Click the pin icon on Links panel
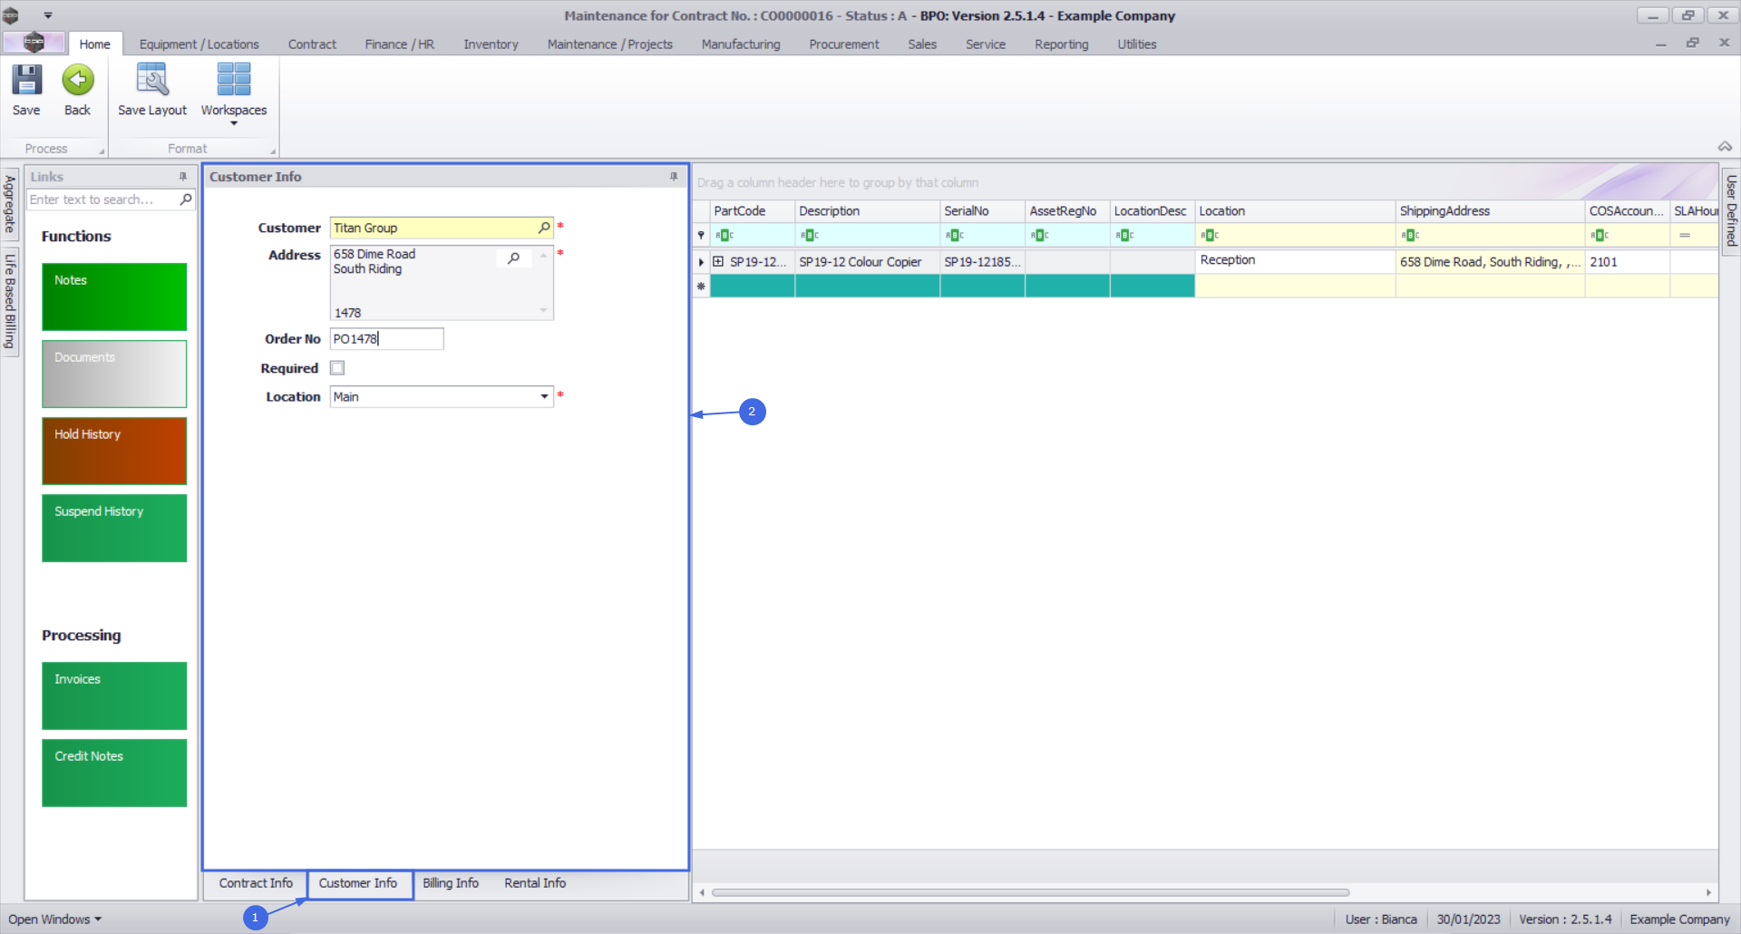 point(183,177)
